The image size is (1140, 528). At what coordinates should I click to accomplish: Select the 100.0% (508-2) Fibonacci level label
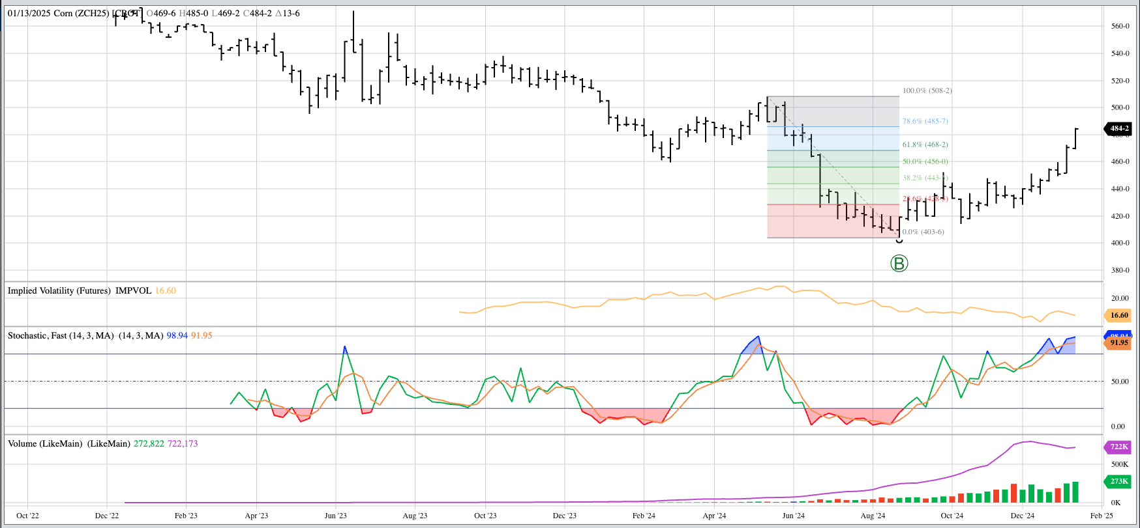(x=927, y=90)
